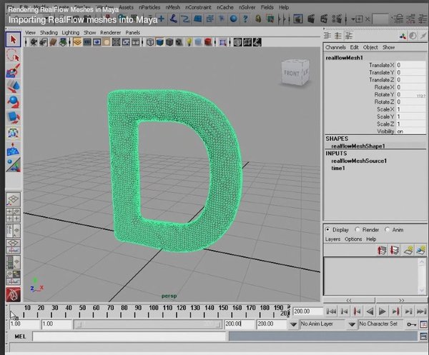Expand the realflowMeshSource1 input node
Viewport: 429px width, 355px height.
pyautogui.click(x=359, y=161)
